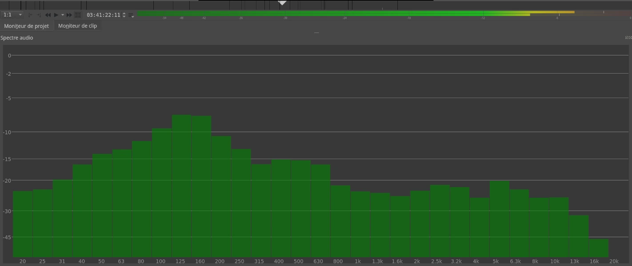The height and width of the screenshot is (266, 632).
Task: Toggle the monitor edit mode icon
Action: [78, 15]
